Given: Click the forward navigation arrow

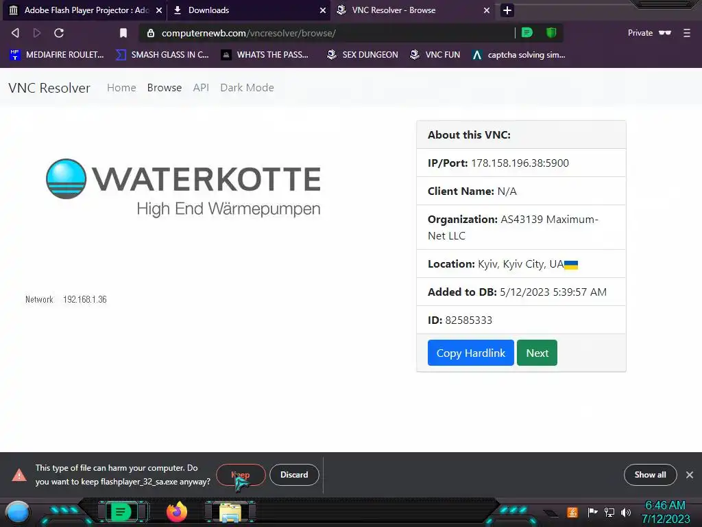Looking at the screenshot, I should [x=37, y=33].
